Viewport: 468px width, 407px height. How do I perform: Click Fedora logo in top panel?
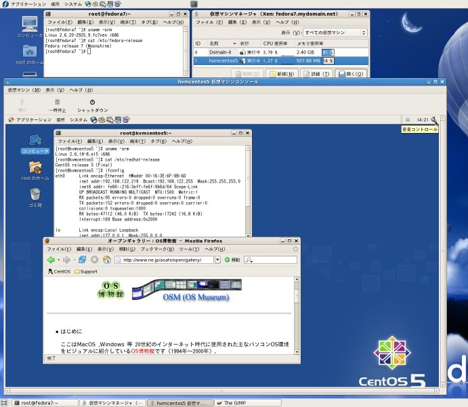click(x=5, y=4)
